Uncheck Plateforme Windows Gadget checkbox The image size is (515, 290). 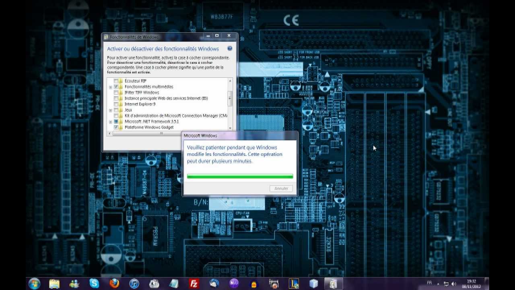[x=116, y=127]
